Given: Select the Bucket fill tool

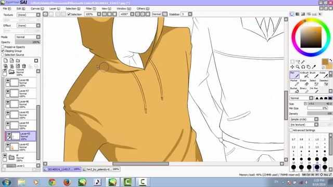Looking at the screenshot, I should pyautogui.click(x=294, y=90).
